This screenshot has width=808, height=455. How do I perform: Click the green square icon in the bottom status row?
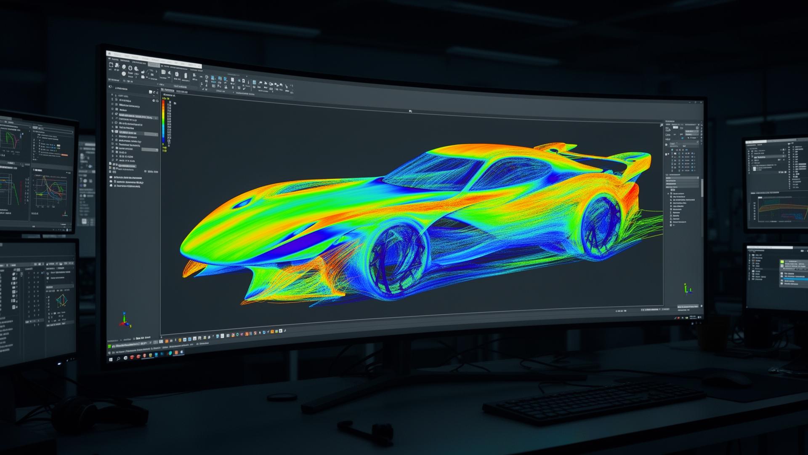pyautogui.click(x=109, y=346)
